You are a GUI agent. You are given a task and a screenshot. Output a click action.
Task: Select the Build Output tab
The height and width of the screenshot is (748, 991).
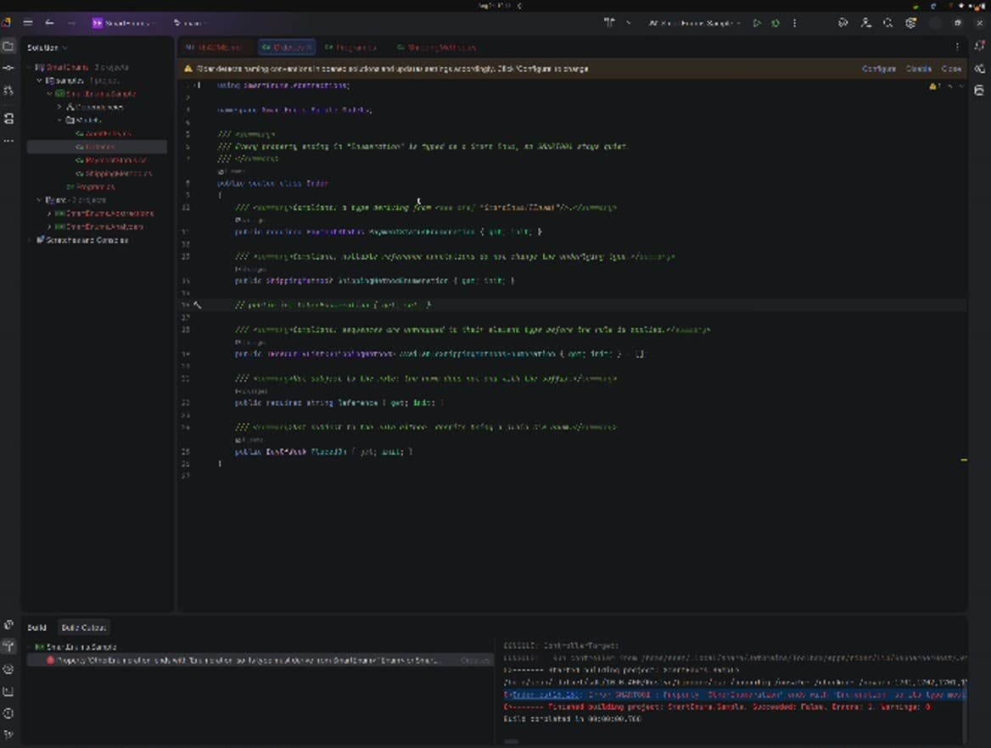(83, 628)
